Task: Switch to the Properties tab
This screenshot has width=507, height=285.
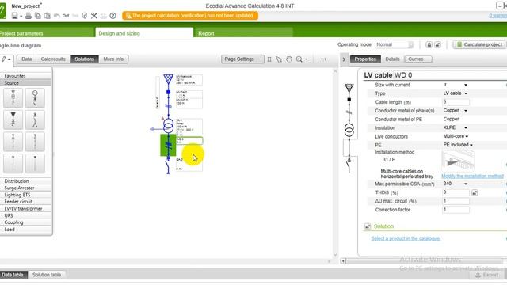Action: coord(365,59)
